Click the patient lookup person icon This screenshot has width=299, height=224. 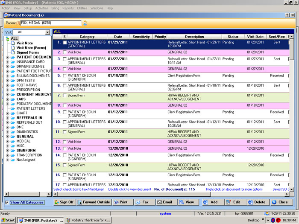click(85, 23)
